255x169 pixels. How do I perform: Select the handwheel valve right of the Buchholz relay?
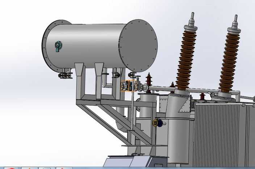(138, 84)
